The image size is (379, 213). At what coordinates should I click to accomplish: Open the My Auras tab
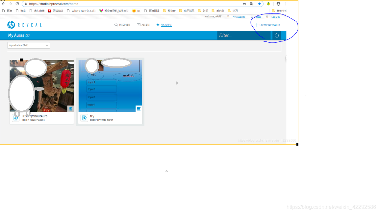click(x=164, y=25)
